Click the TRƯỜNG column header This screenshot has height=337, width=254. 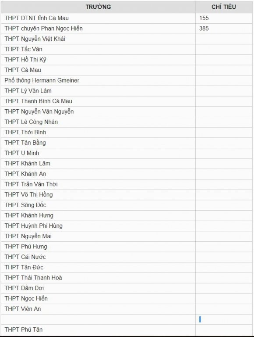pos(98,7)
